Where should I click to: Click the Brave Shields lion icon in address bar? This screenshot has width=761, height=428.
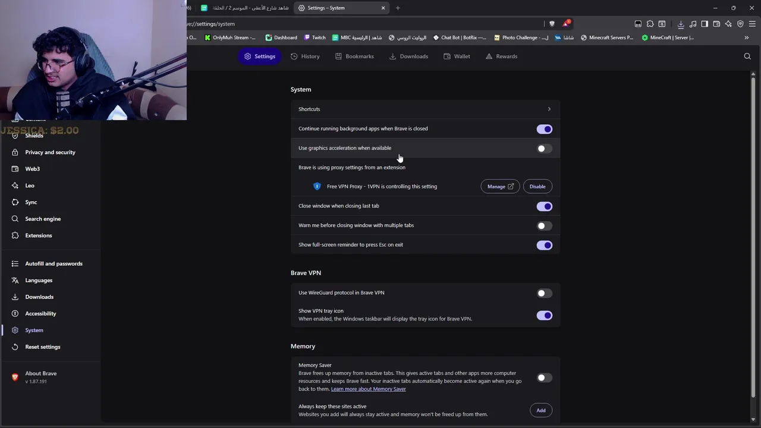[x=552, y=24]
